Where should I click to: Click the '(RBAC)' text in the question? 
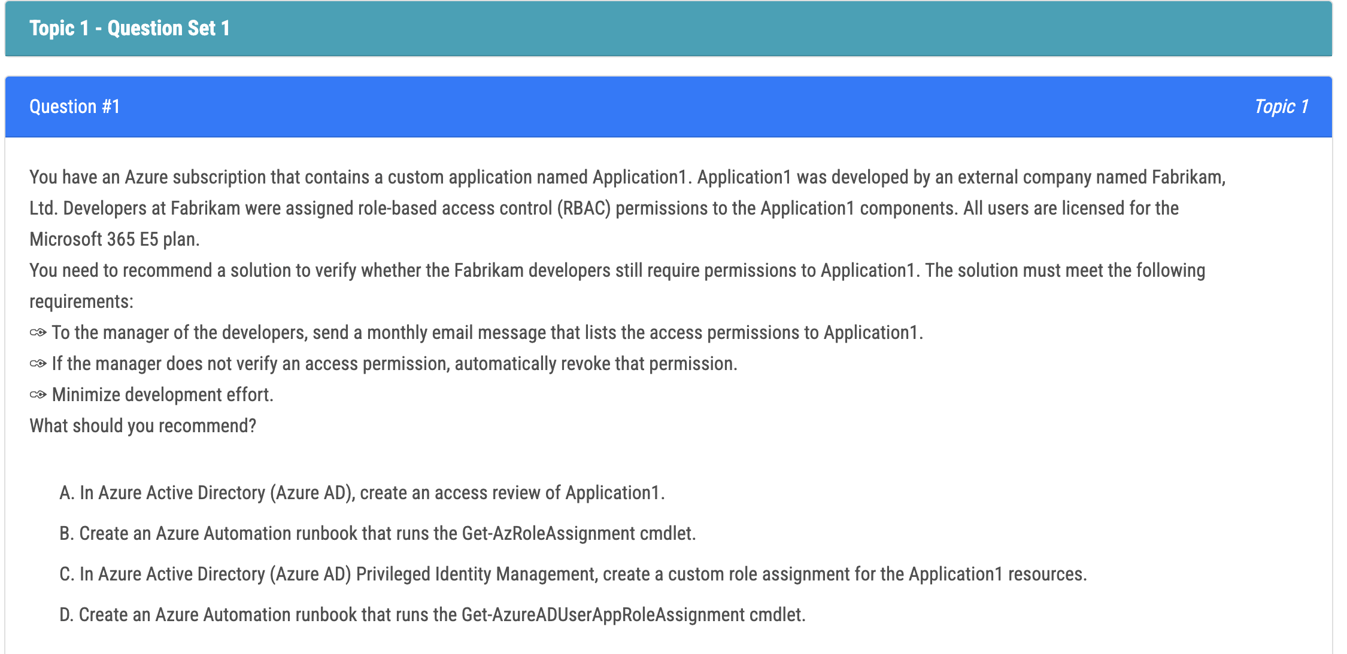click(x=584, y=208)
